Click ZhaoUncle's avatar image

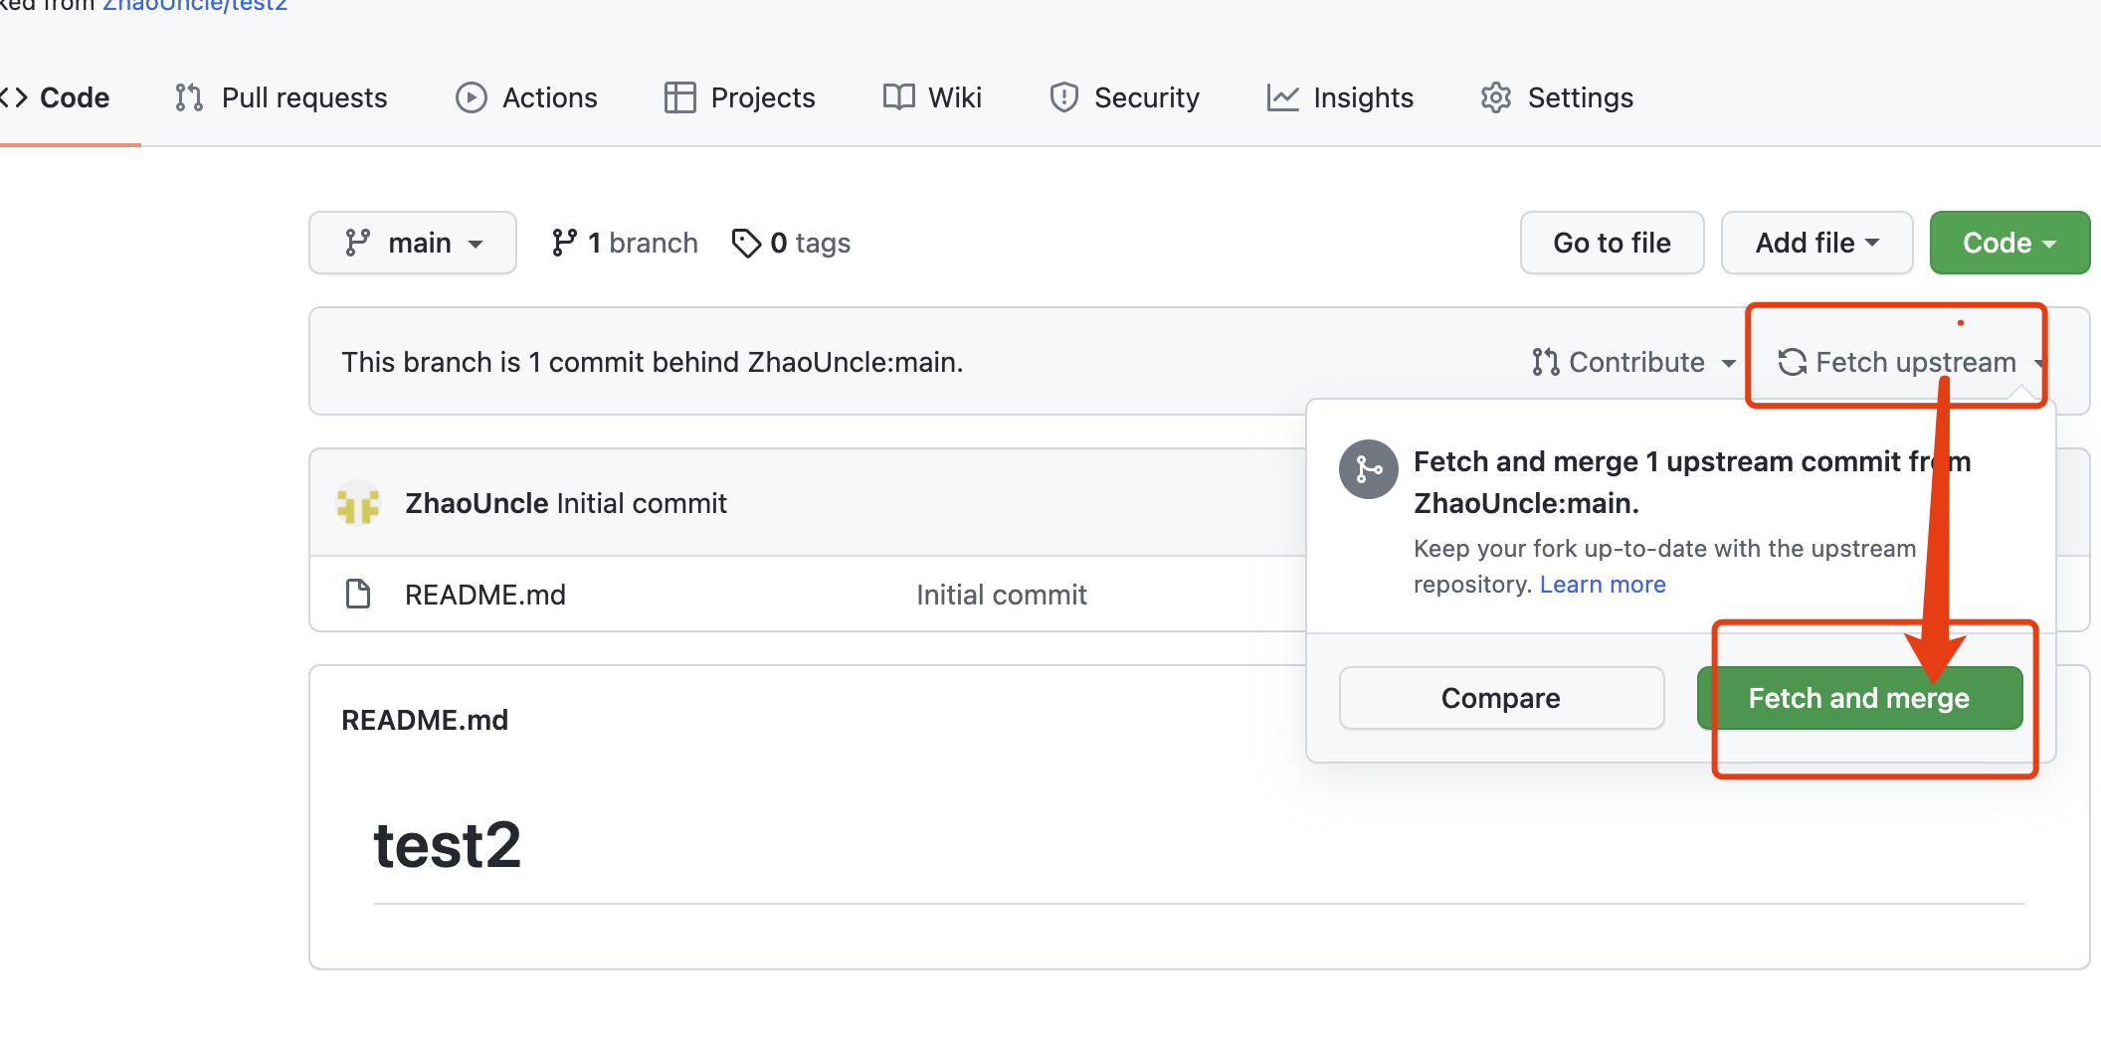coord(358,503)
